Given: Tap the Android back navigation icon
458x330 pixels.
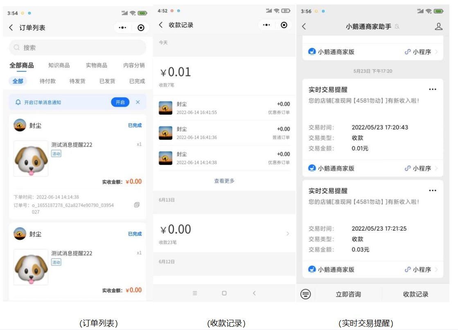Looking at the screenshot, I should pos(254,293).
